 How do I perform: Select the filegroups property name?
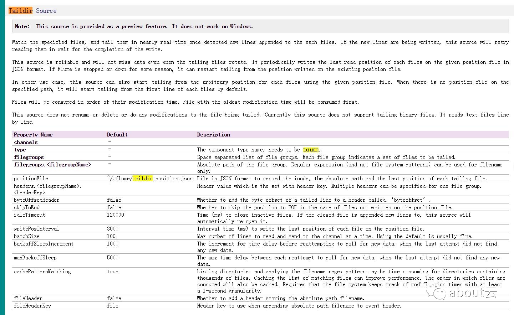point(29,157)
